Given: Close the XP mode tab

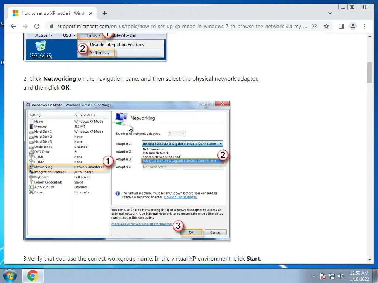Looking at the screenshot, I should pyautogui.click(x=91, y=13).
